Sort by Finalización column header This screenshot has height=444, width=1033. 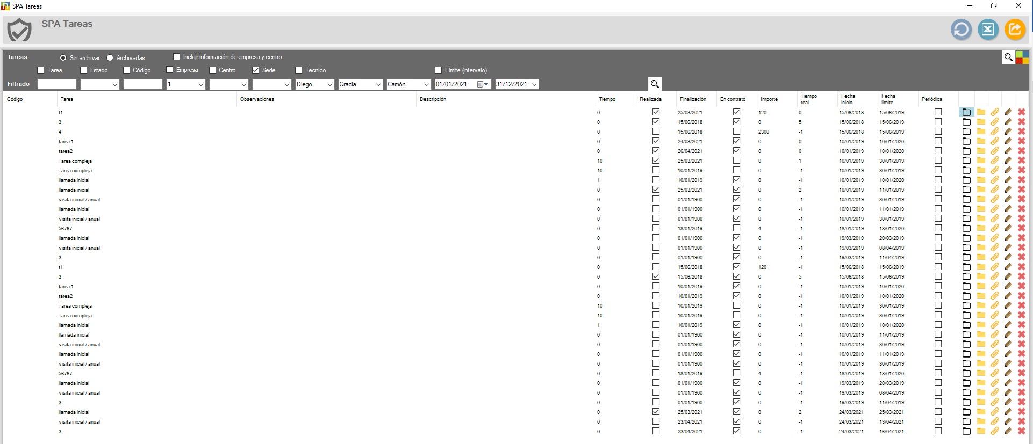pyautogui.click(x=693, y=99)
